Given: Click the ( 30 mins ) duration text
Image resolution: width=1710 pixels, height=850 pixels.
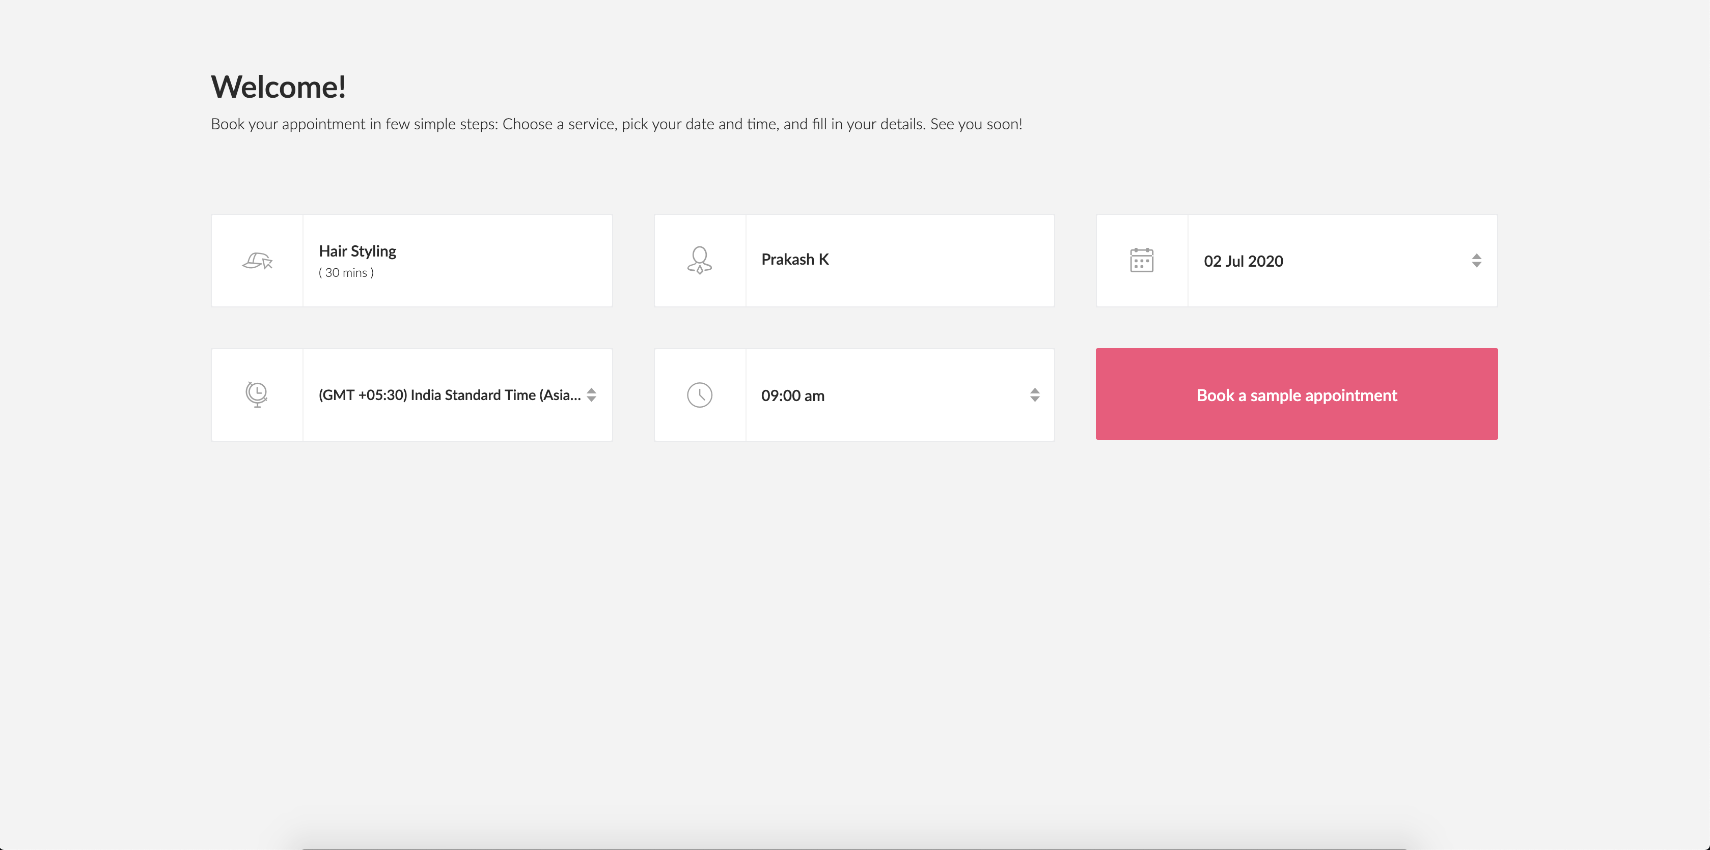Looking at the screenshot, I should click(346, 273).
